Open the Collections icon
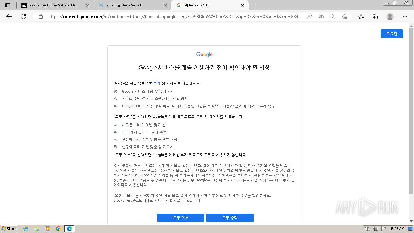414x233 pixels. click(375, 17)
